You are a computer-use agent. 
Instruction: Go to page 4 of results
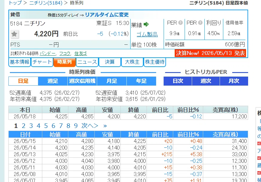pos(38,126)
